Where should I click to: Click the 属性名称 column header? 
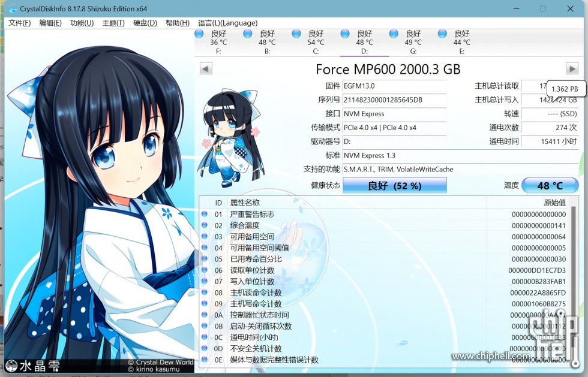point(245,203)
